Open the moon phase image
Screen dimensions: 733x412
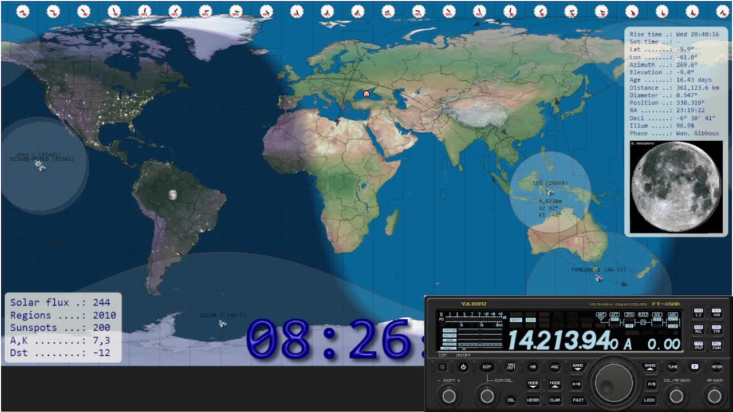(x=676, y=187)
